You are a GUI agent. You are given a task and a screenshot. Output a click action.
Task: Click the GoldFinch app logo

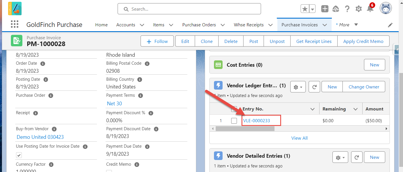[15, 9]
